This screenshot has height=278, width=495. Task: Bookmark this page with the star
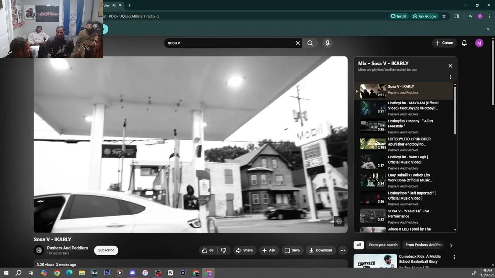[444, 16]
